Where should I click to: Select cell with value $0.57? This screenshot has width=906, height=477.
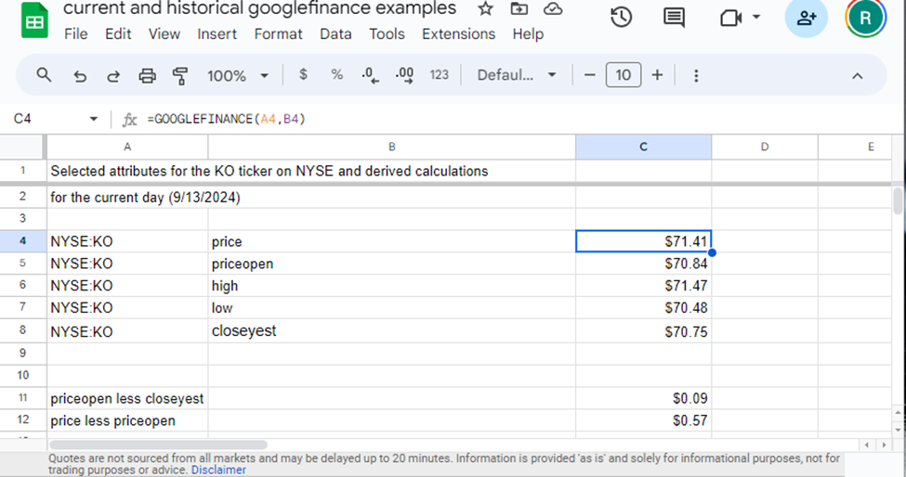pos(644,420)
